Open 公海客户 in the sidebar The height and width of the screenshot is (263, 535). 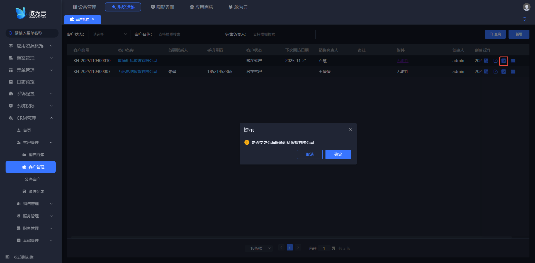[33, 179]
